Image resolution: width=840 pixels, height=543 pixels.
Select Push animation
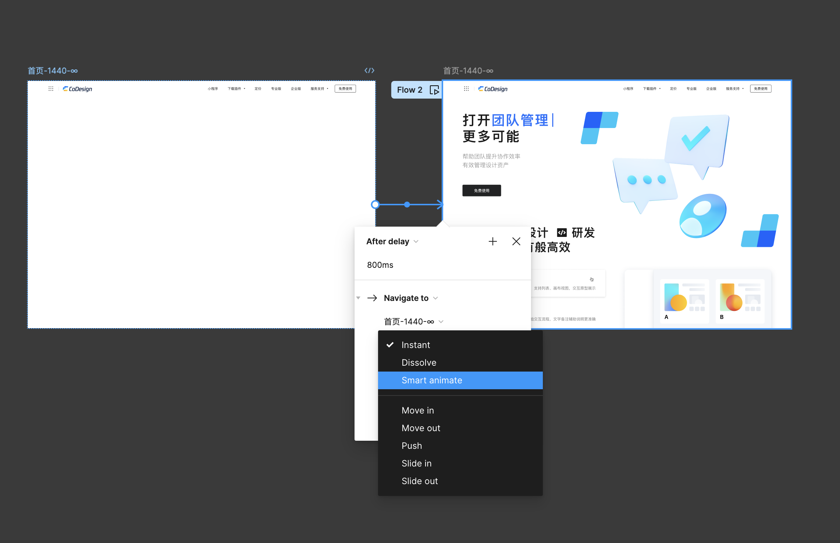pos(460,446)
